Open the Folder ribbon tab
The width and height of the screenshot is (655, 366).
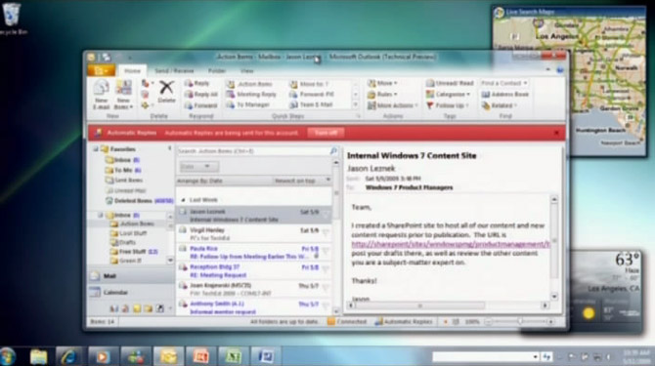tap(216, 71)
